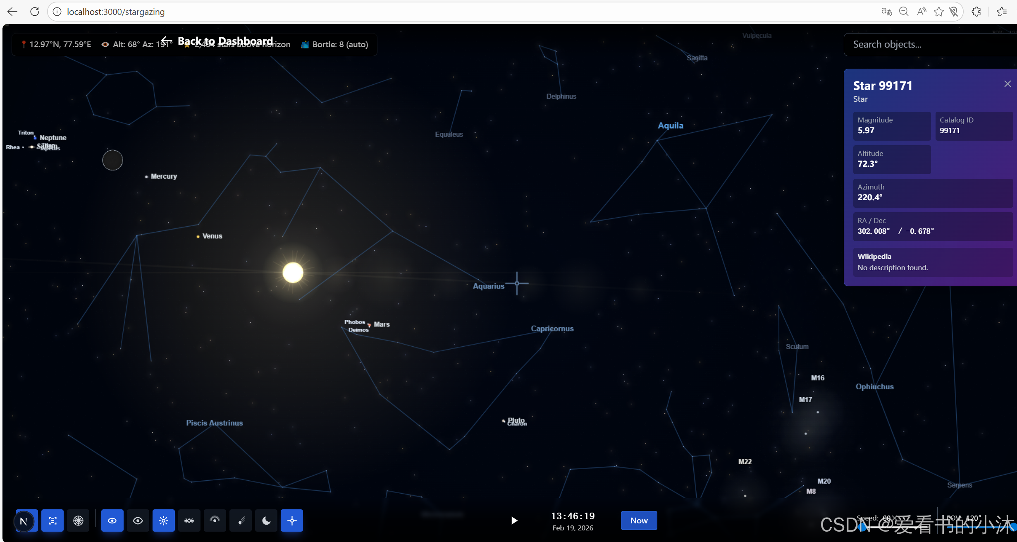Image resolution: width=1017 pixels, height=542 pixels.
Task: Click the Now button
Action: click(x=638, y=520)
